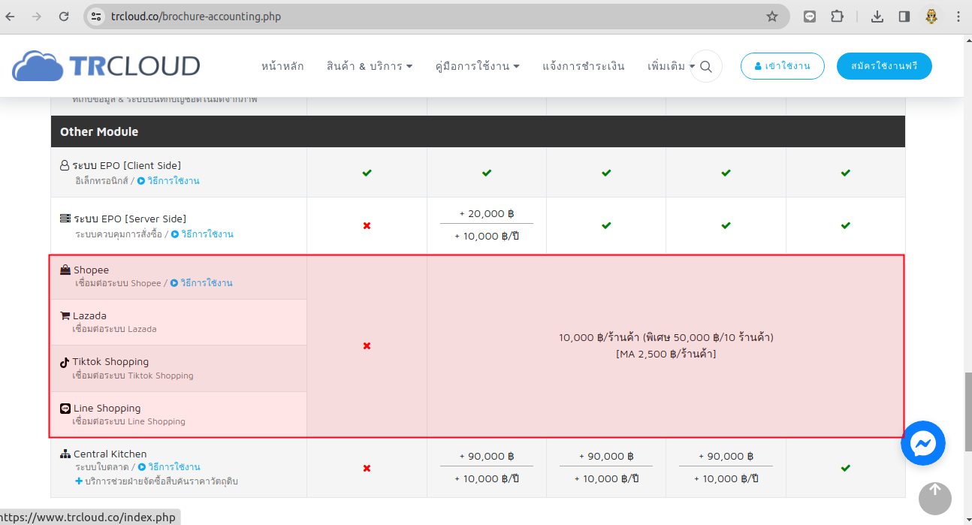The width and height of the screenshot is (972, 525).
Task: Open the Messenger chat bubble
Action: (922, 444)
